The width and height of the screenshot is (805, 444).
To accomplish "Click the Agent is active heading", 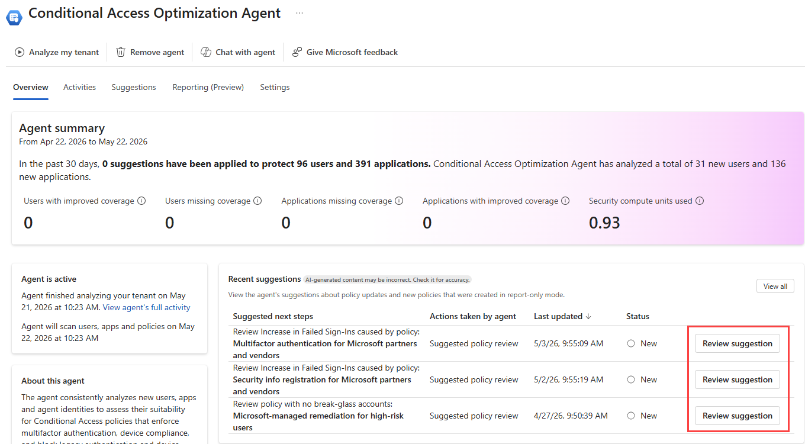I will click(49, 279).
